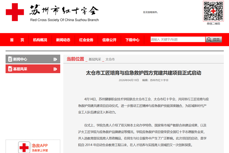
Task: Click the Red Cross logo in header
Action: (x=15, y=12)
